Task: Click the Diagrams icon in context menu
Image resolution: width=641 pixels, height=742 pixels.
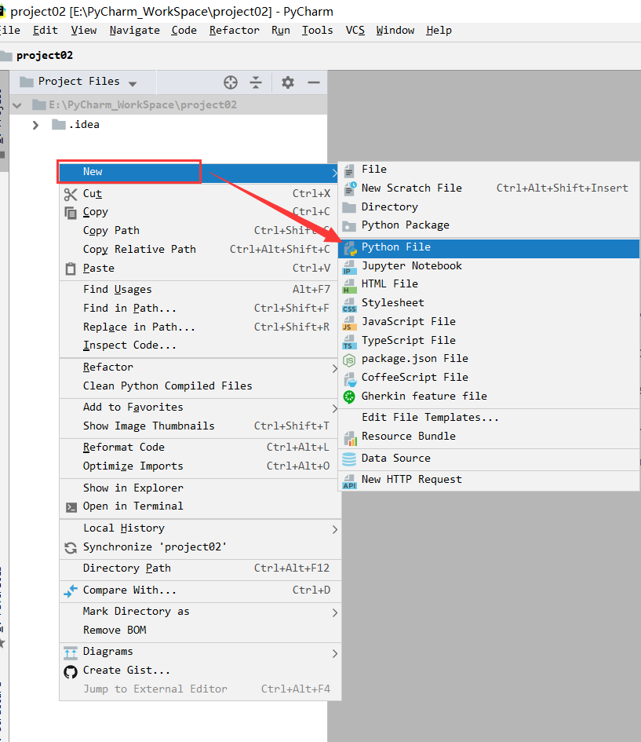Action: 71,652
